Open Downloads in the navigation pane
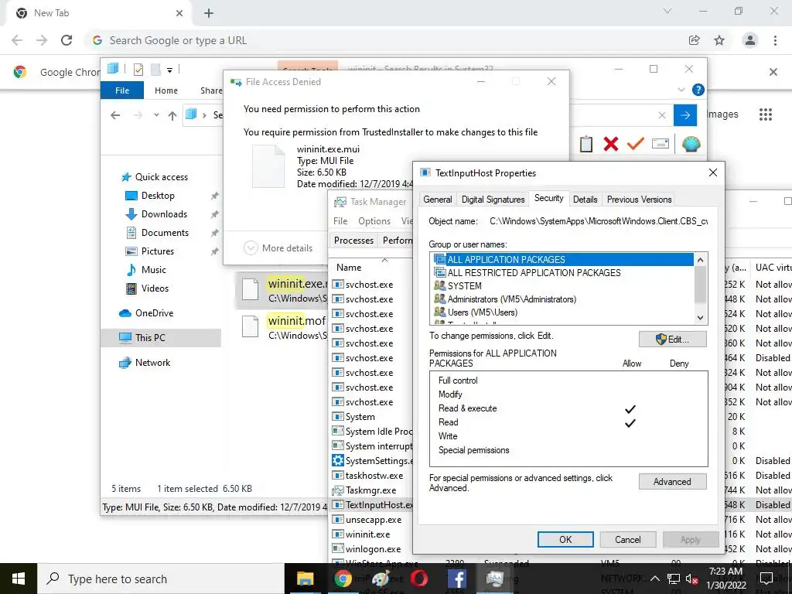 coord(164,214)
